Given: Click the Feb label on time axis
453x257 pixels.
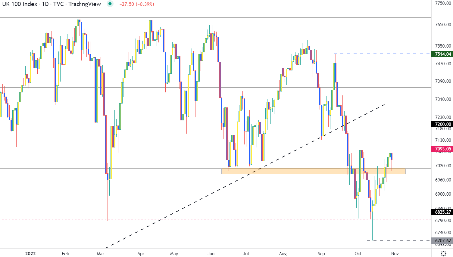Looking at the screenshot, I should tap(65, 253).
